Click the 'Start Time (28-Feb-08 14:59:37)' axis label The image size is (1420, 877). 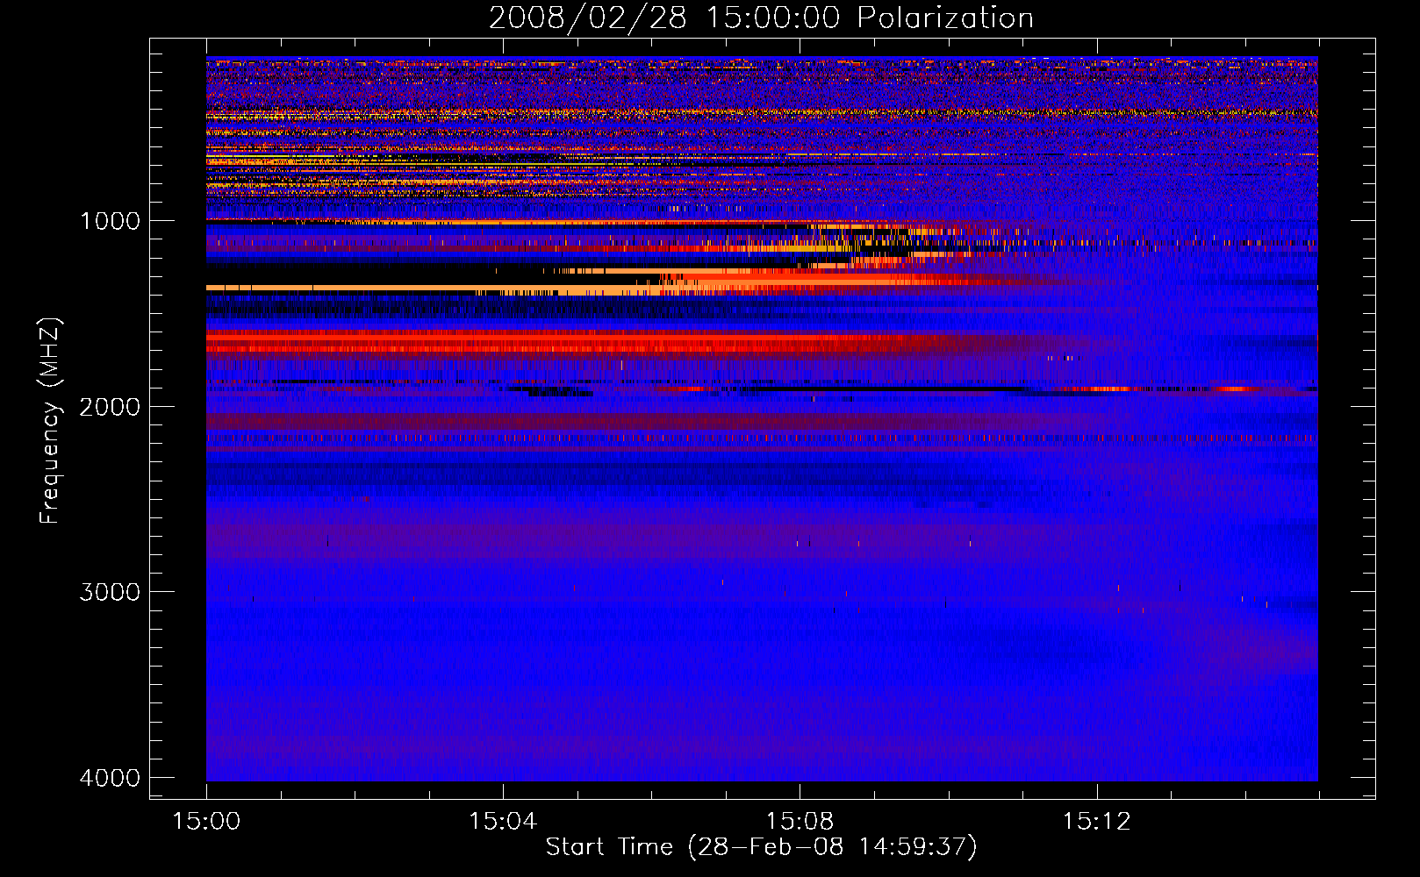[x=761, y=847]
